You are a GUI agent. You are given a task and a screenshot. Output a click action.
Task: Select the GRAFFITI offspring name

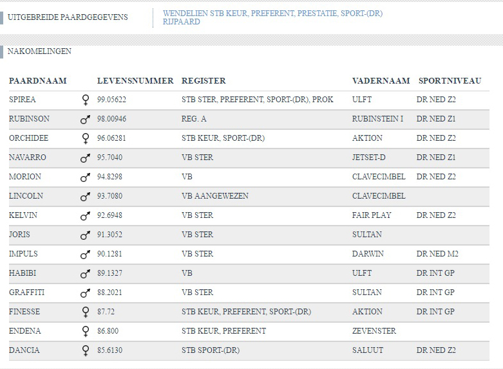point(26,292)
